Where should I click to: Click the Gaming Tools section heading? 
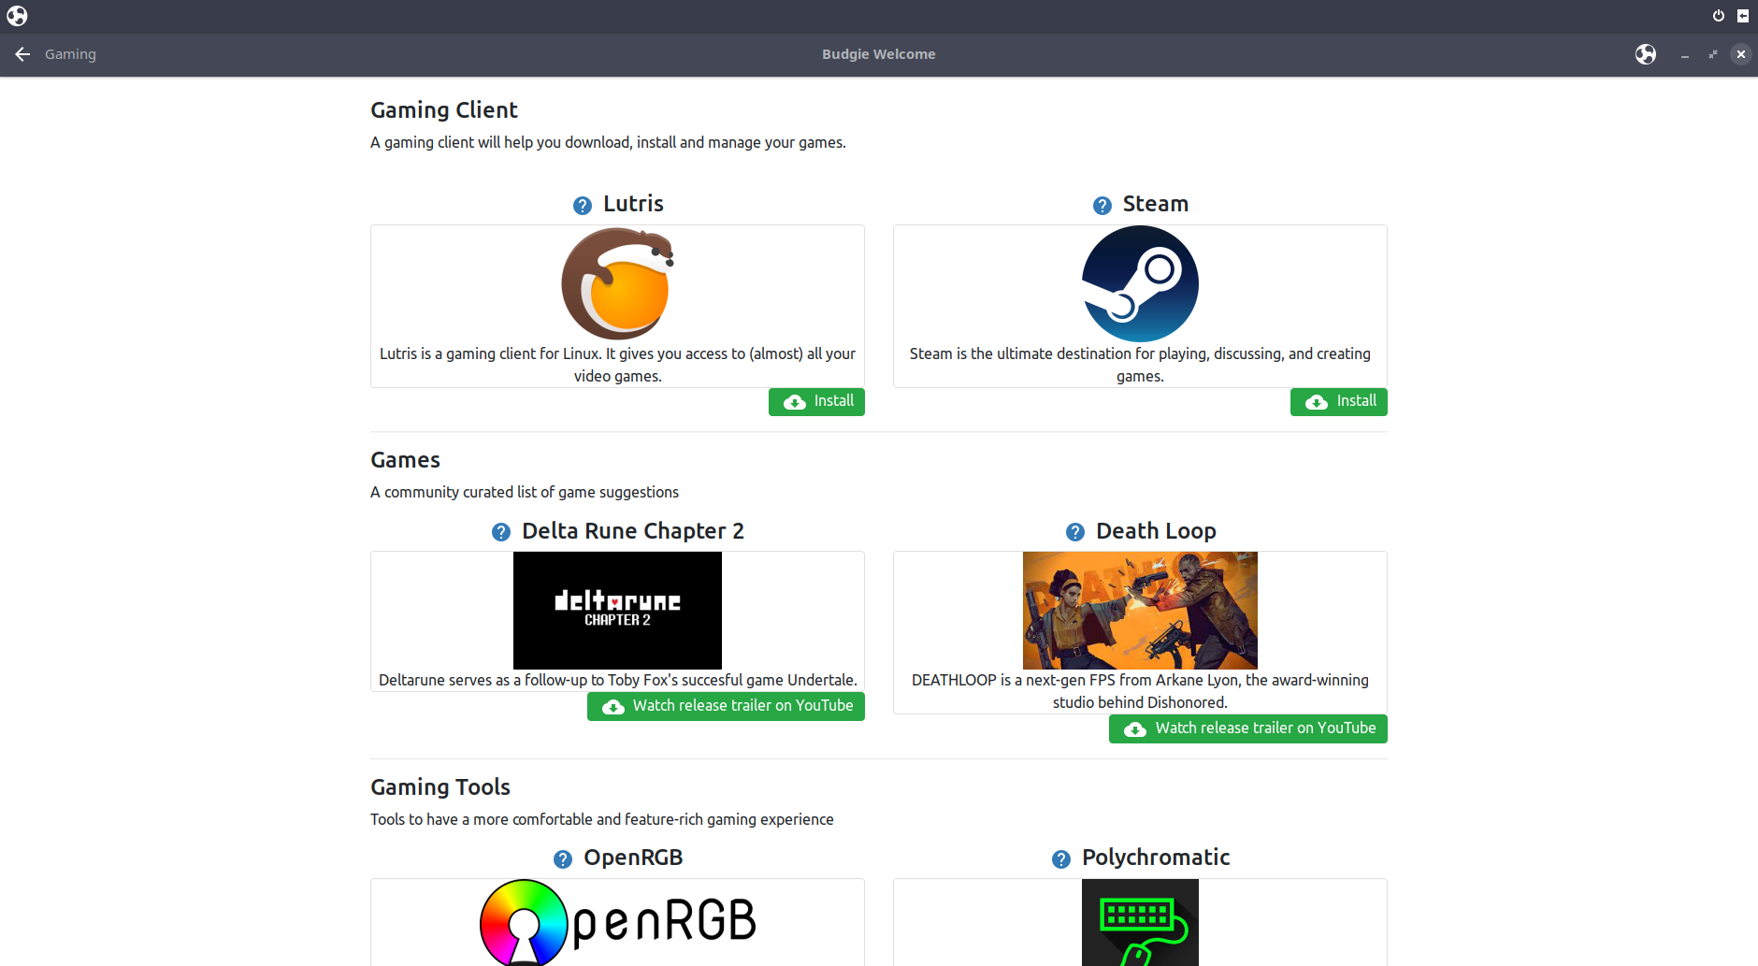[440, 787]
